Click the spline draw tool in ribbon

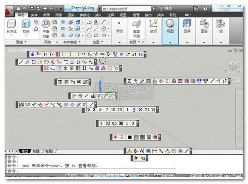click(x=89, y=29)
